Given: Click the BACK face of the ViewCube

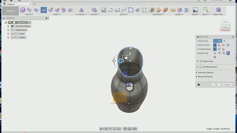Looking at the screenshot, I should point(226,28).
